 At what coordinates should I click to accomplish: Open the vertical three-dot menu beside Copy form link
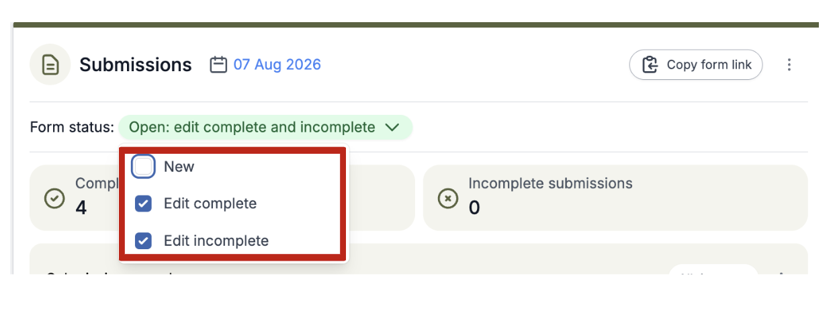[x=789, y=64]
